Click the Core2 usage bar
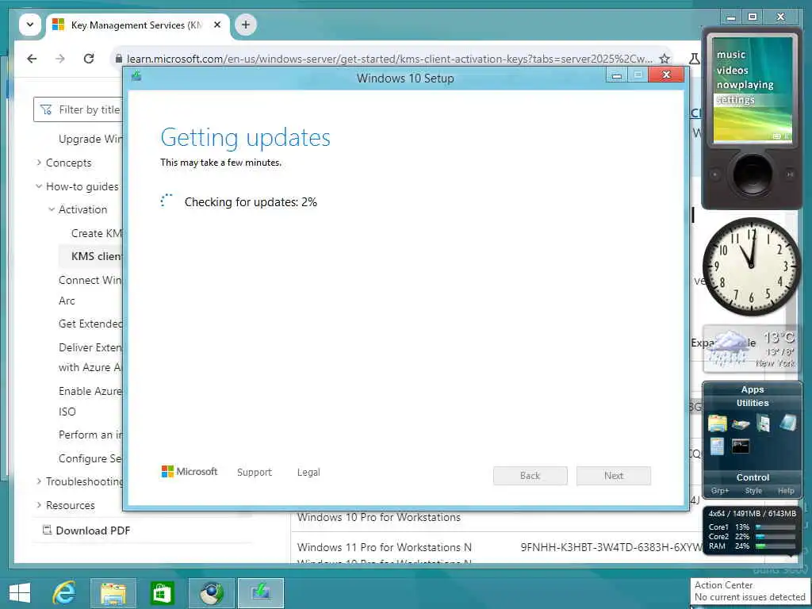Screen dimensions: 812x609 (x=776, y=537)
